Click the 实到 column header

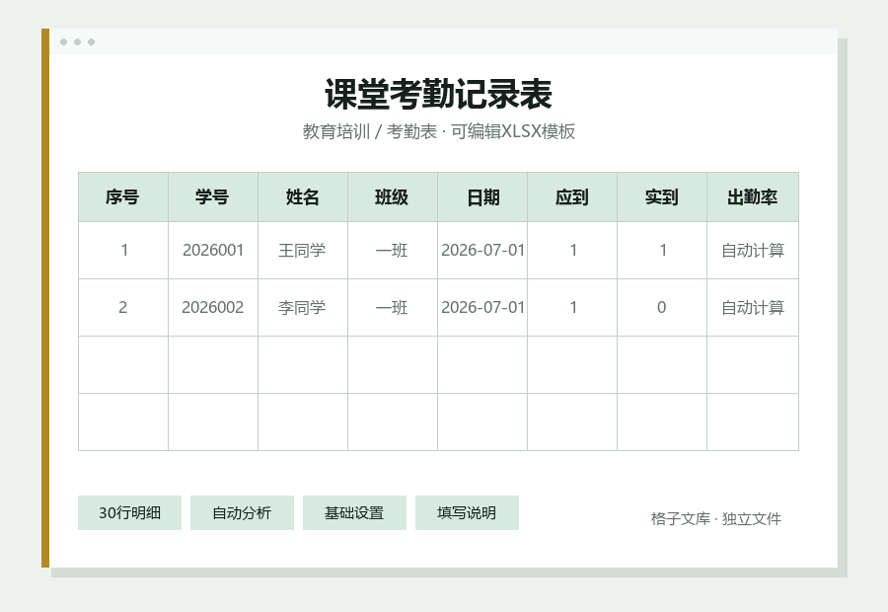tap(662, 197)
